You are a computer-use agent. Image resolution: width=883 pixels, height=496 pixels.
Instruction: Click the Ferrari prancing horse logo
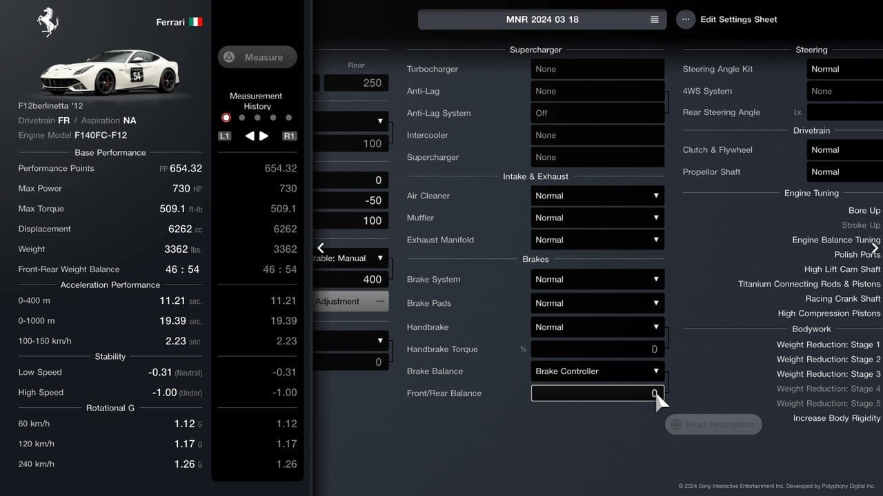pos(48,22)
